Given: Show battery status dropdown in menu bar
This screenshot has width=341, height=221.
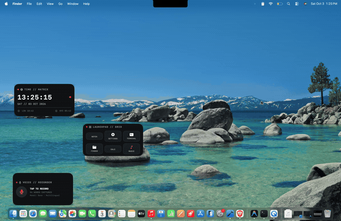Looking at the screenshot, I should click(280, 4).
